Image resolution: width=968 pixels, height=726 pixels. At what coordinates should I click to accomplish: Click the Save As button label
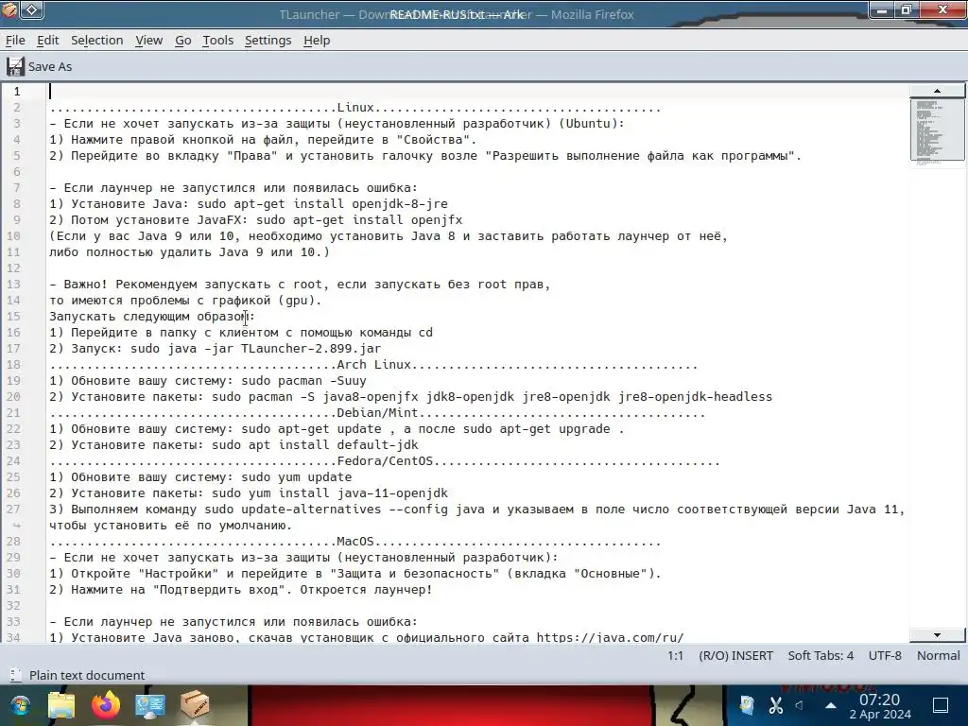[x=50, y=67]
